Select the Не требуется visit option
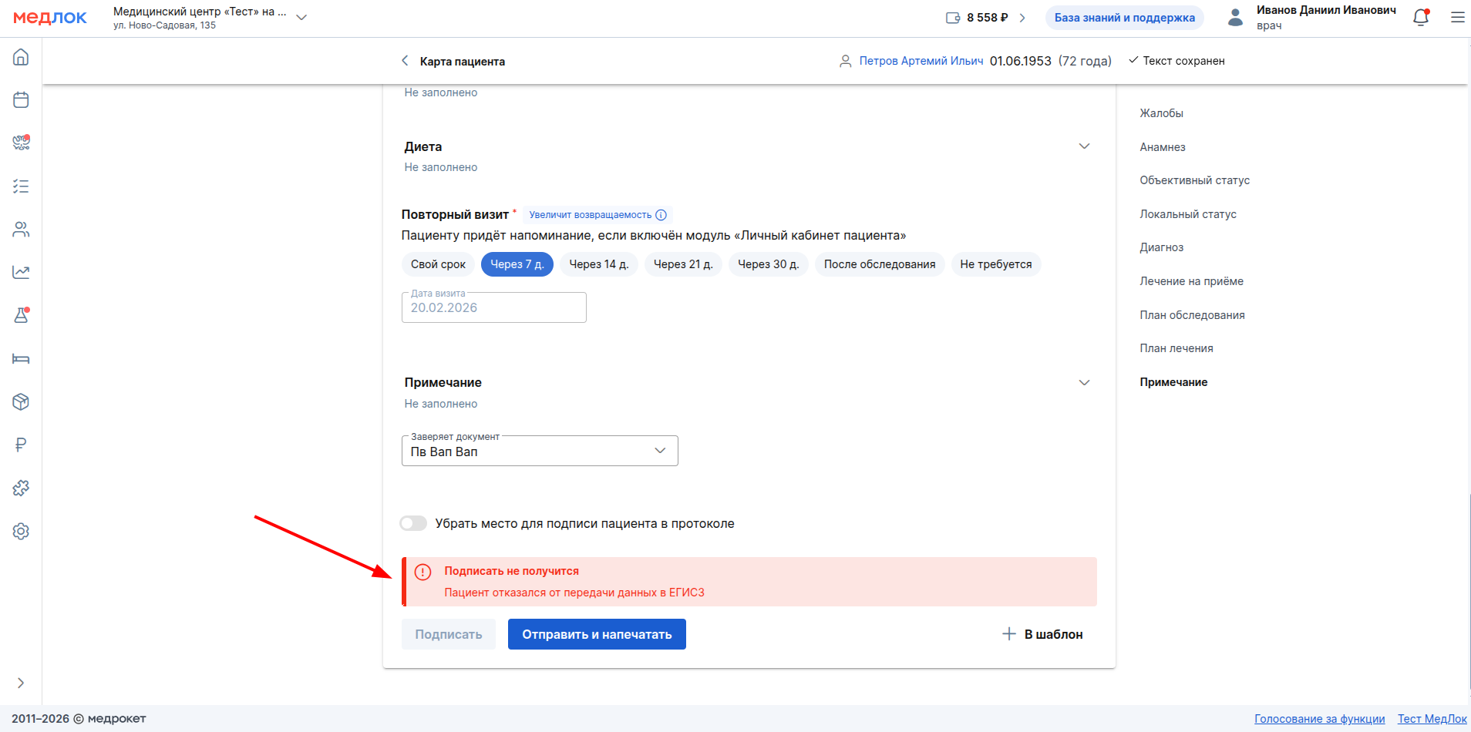The image size is (1471, 732). (995, 264)
